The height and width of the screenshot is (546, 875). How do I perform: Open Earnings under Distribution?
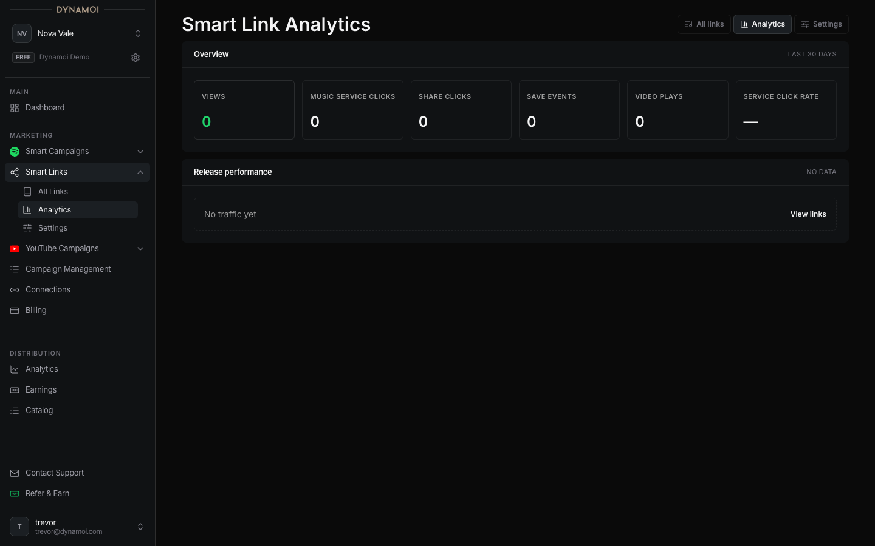pyautogui.click(x=77, y=390)
